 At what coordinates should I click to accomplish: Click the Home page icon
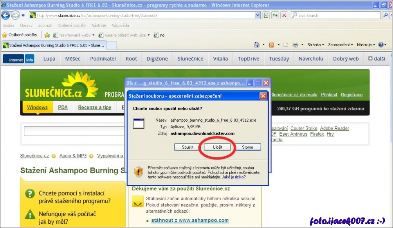257,45
